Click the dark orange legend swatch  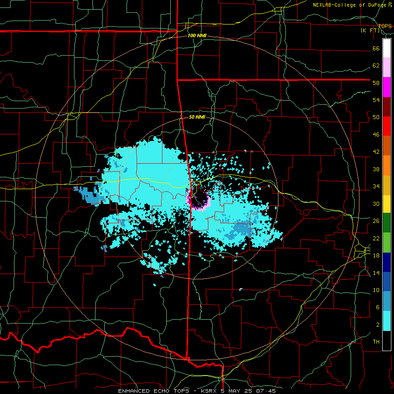pos(387,145)
